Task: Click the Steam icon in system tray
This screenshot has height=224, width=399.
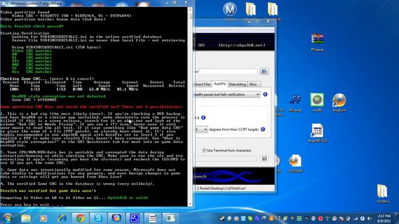Action: [222, 218]
